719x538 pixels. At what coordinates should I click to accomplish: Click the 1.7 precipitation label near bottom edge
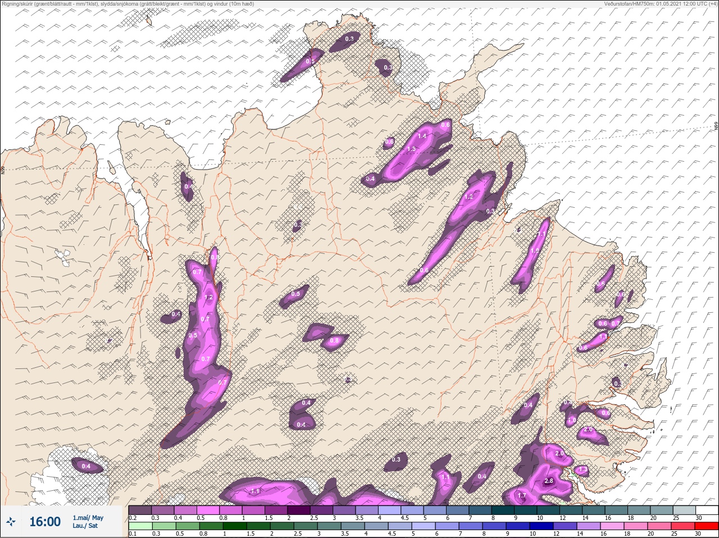(x=521, y=495)
